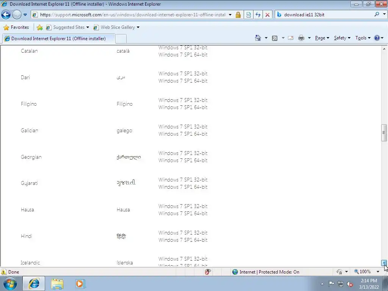Click the scrollbar down arrow
Image resolution: width=388 pixels, height=291 pixels.
tap(384, 263)
